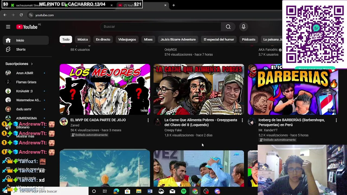
Task: Select the Música filter chip
Action: 83,40
